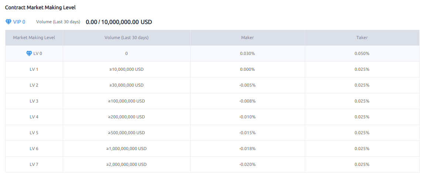Select the LV 1 row label
Viewport: 430px width, 191px height.
click(x=34, y=69)
